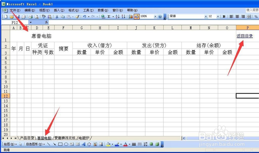Select the Arrow drawing tool

tap(54, 144)
